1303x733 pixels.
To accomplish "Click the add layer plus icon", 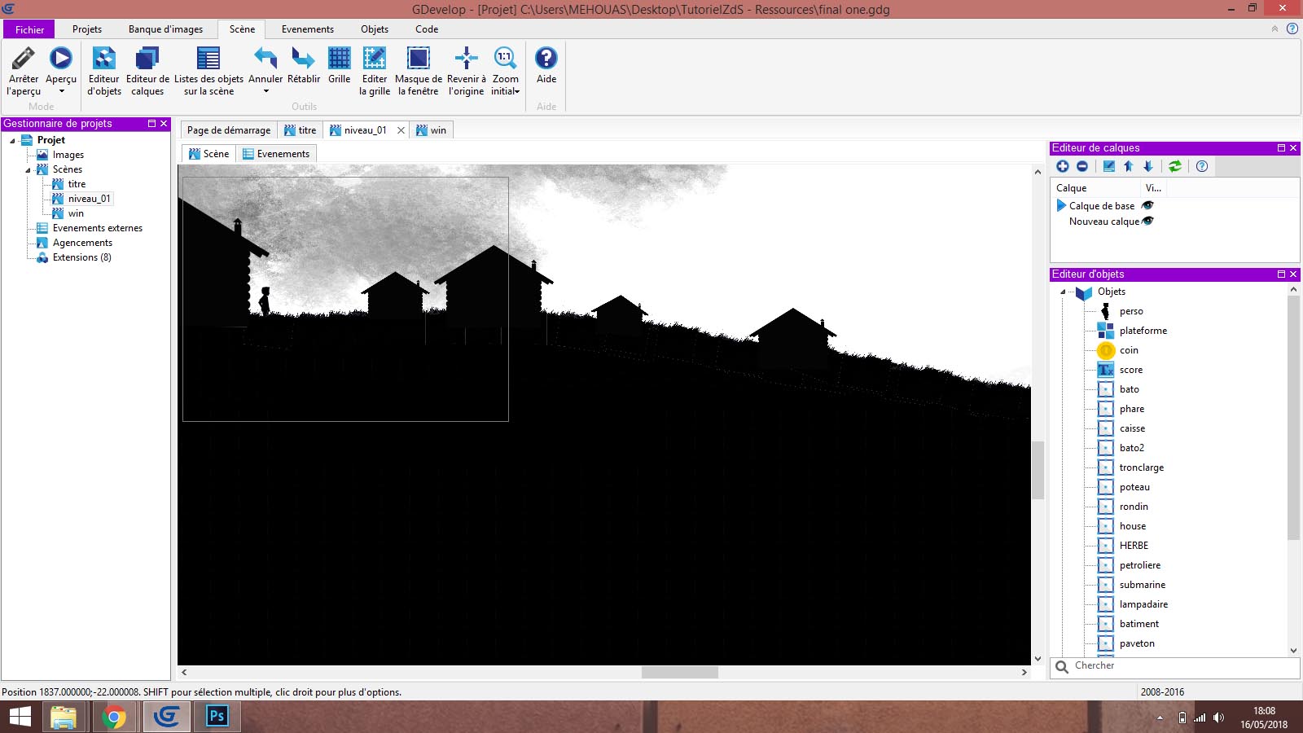I will (1063, 166).
